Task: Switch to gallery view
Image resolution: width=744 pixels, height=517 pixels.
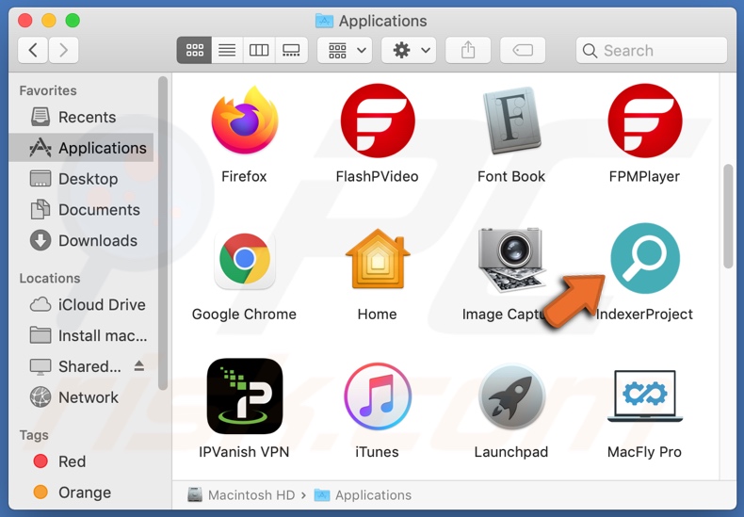Action: point(291,50)
